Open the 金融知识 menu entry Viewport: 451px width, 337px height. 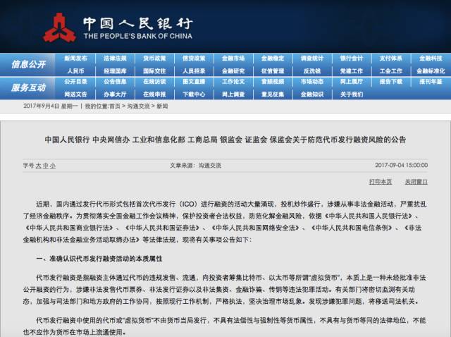point(312,94)
